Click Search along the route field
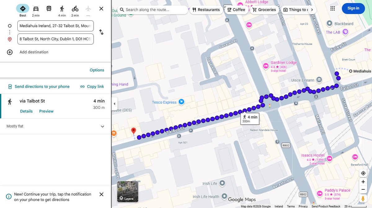 (153, 10)
